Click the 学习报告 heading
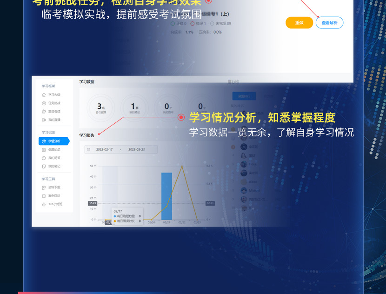Viewport: 386px width, 294px height. coord(87,135)
